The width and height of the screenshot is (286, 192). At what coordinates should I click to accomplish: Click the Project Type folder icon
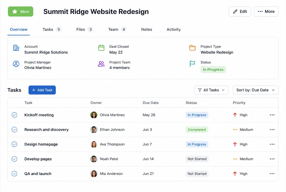point(192,48)
